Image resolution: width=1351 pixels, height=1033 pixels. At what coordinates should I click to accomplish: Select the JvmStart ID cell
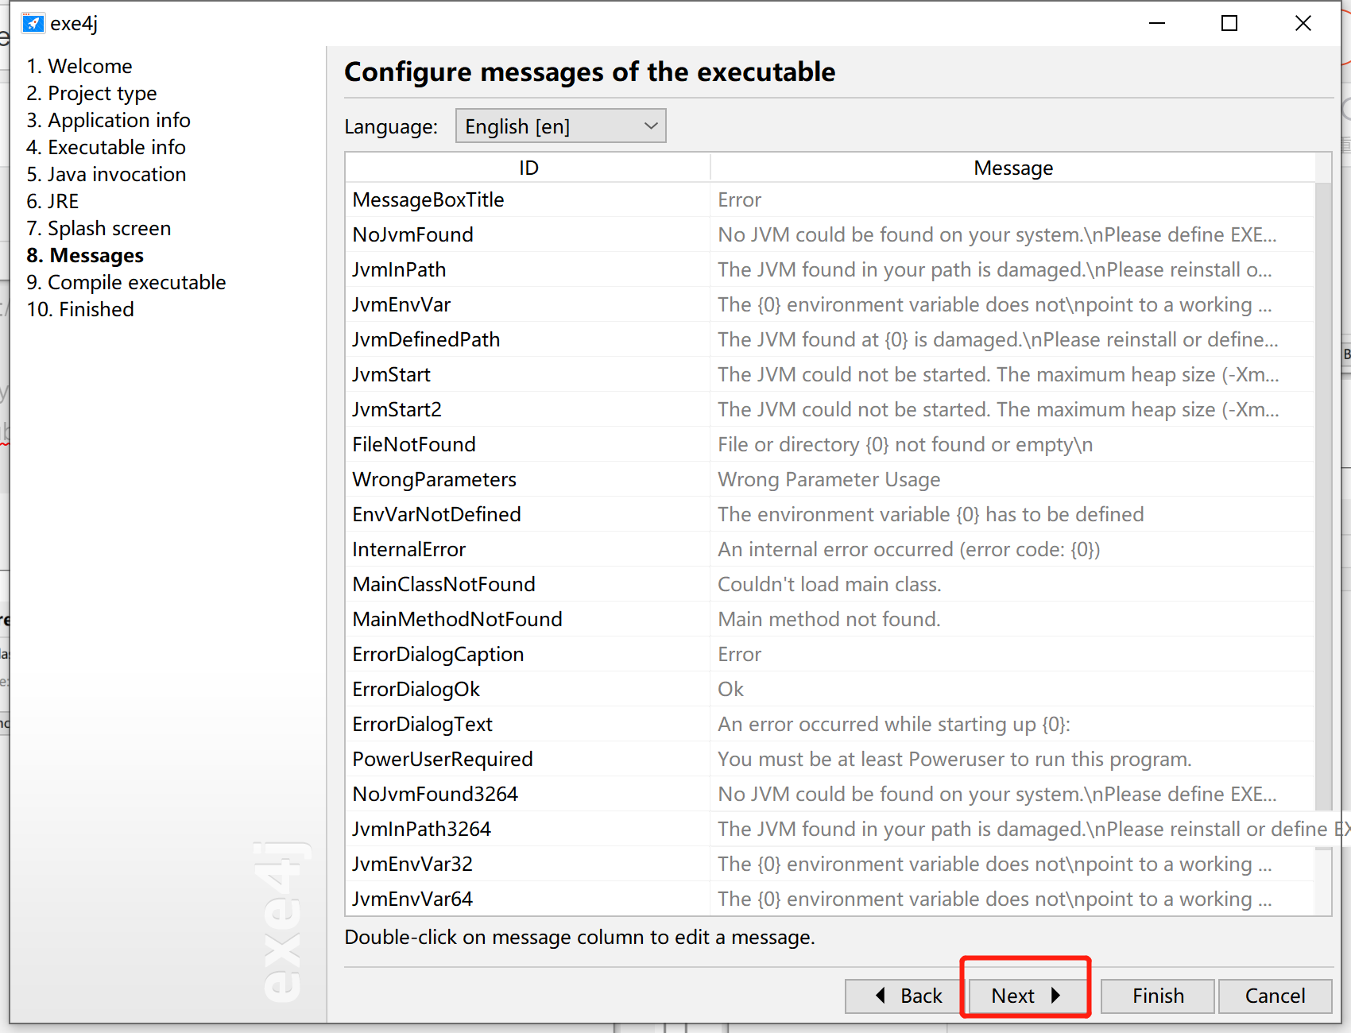528,374
